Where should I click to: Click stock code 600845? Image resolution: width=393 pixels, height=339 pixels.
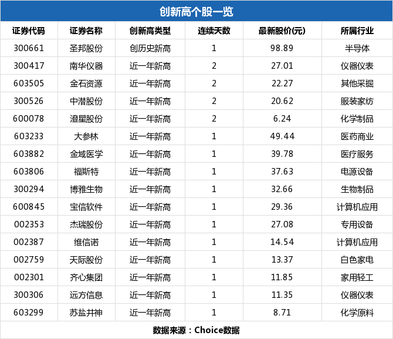click(x=29, y=207)
